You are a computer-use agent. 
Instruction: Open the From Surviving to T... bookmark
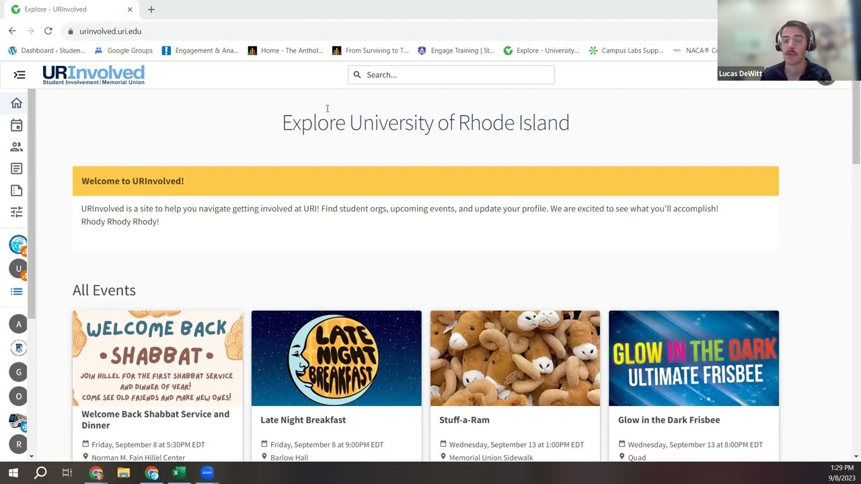(x=371, y=50)
